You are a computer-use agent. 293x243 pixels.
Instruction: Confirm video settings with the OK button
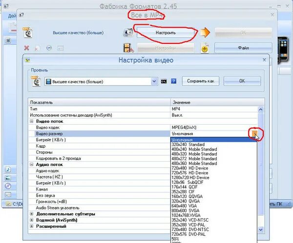pyautogui.click(x=242, y=81)
